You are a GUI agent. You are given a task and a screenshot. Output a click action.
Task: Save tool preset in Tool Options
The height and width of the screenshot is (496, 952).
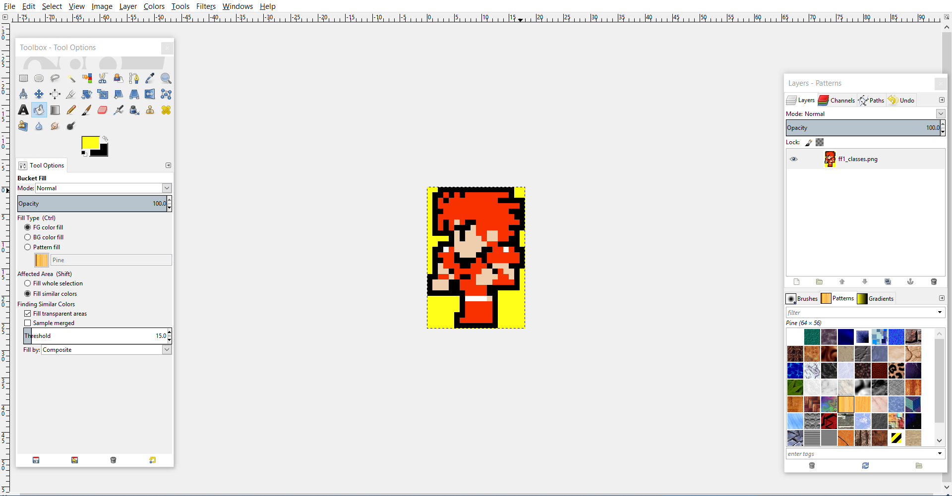(x=36, y=460)
